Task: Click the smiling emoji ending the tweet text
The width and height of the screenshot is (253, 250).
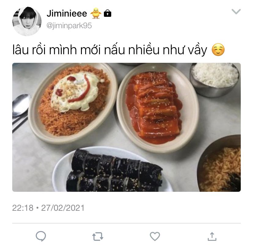Action: click(x=218, y=50)
